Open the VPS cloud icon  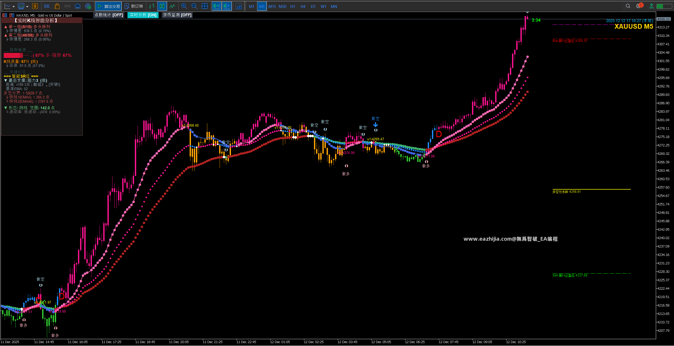(x=78, y=6)
